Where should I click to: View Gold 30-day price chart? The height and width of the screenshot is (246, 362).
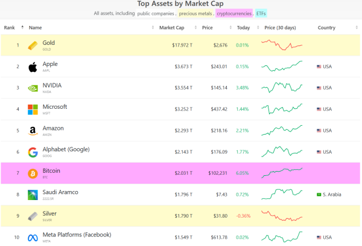282,45
